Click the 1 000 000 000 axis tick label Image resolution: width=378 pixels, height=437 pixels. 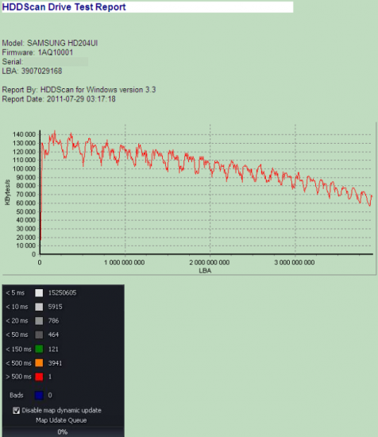click(124, 262)
